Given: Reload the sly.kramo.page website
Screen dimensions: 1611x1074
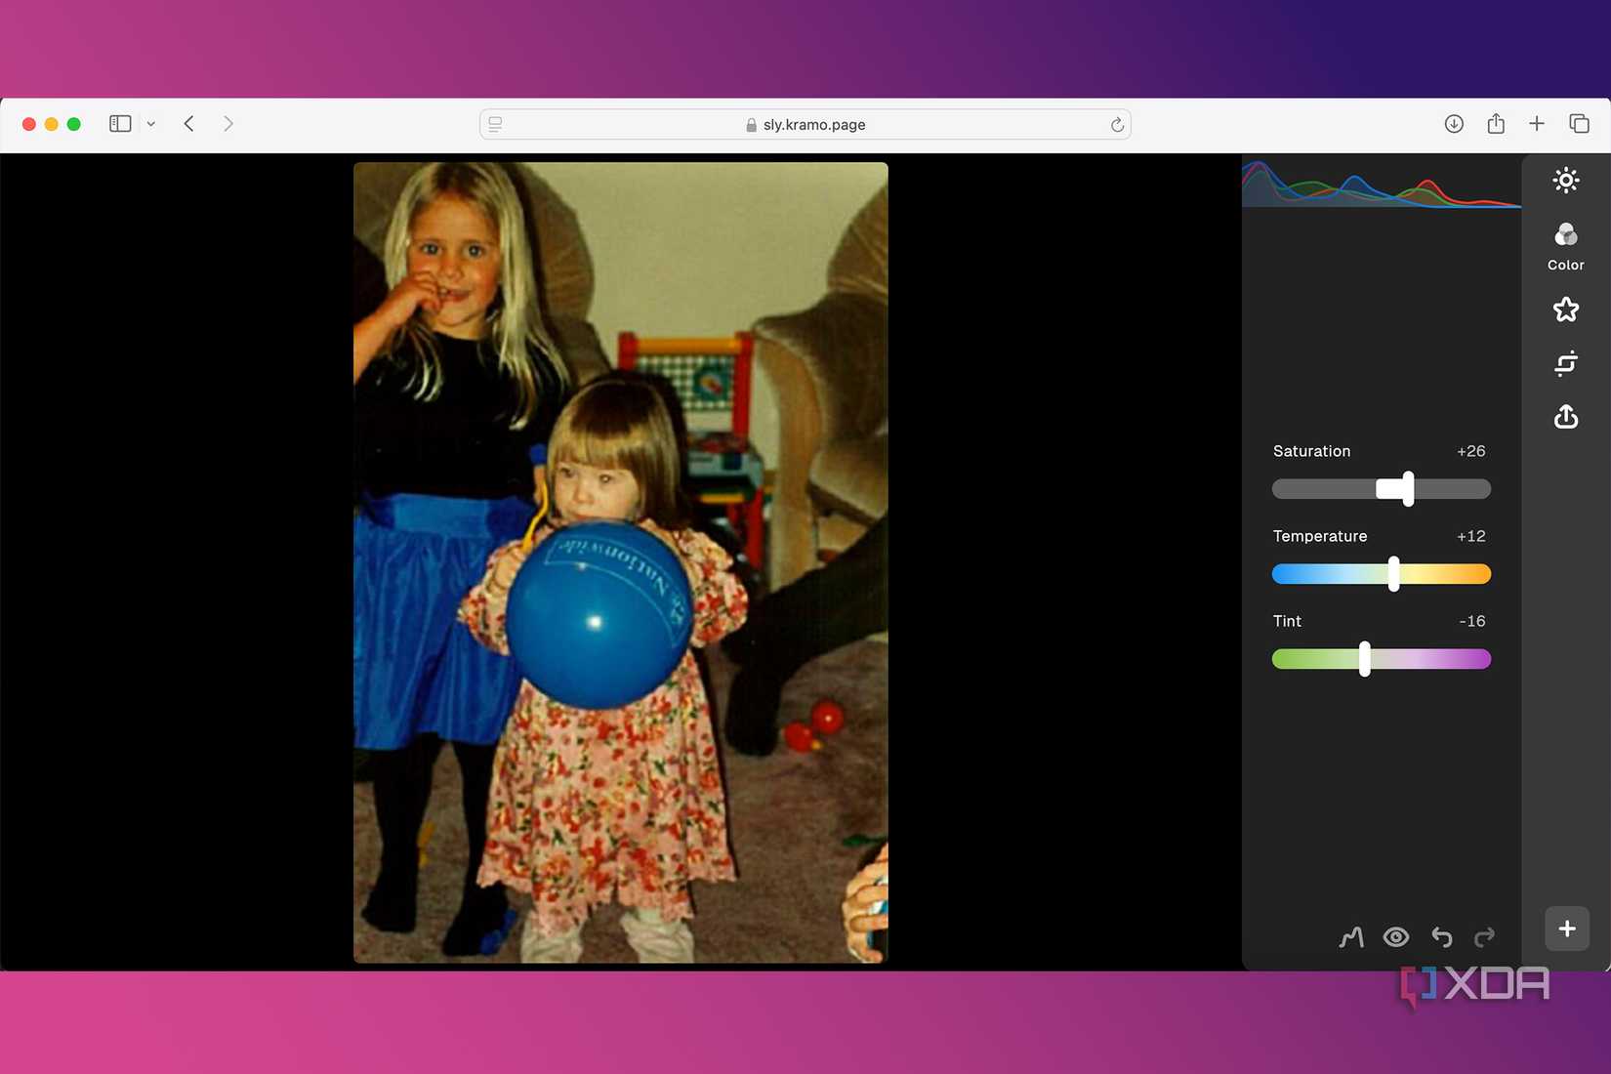Looking at the screenshot, I should point(1116,124).
